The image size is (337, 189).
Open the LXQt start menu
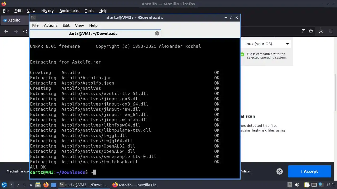tap(4, 185)
